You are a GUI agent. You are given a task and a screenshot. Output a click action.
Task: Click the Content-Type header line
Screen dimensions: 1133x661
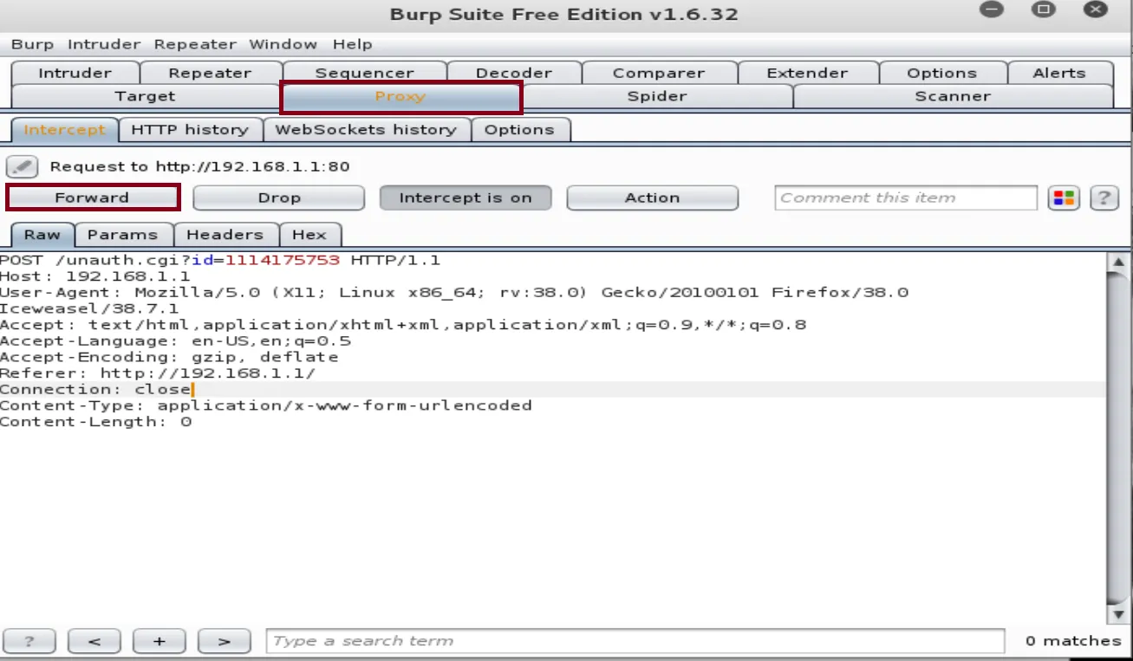click(x=266, y=405)
